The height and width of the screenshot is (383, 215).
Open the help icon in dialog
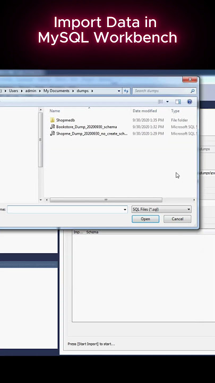(190, 102)
